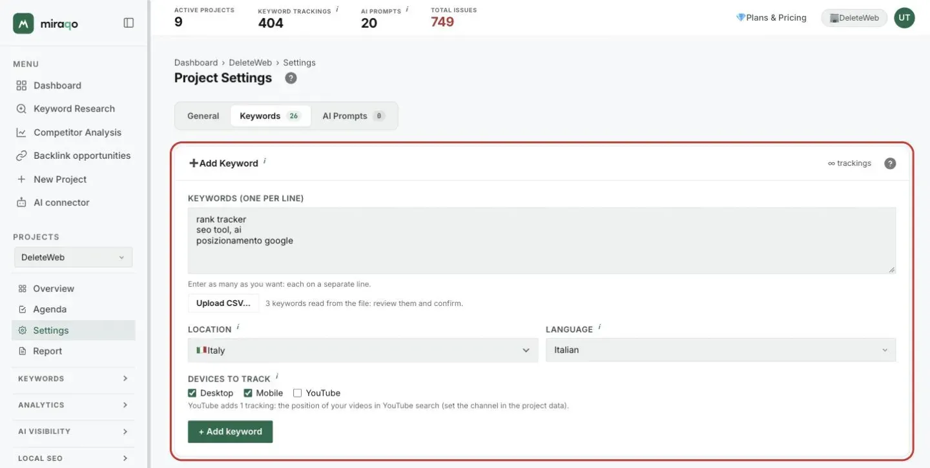Click the Total Issues count 749
The height and width of the screenshot is (468, 930).
(442, 22)
